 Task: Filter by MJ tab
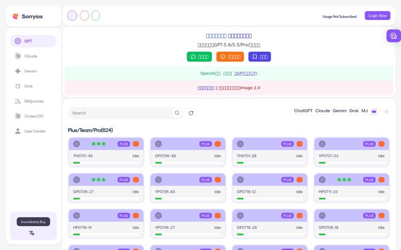pos(364,111)
